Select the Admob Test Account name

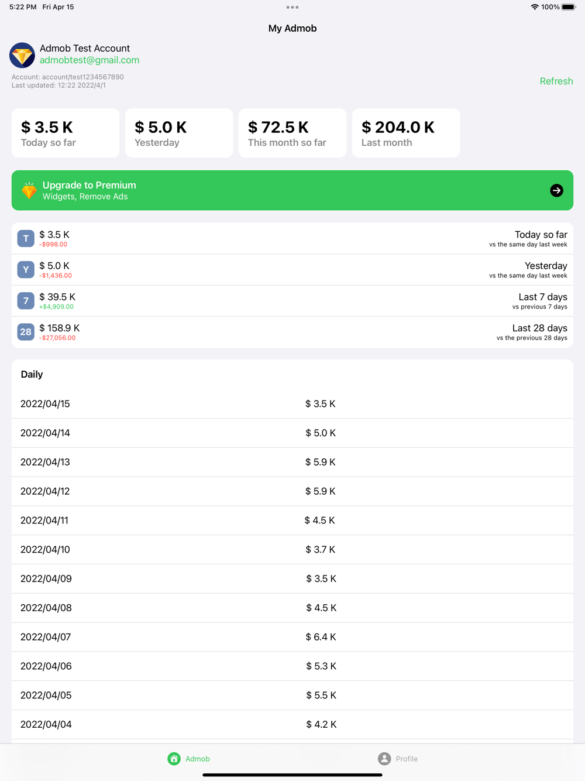pos(85,48)
